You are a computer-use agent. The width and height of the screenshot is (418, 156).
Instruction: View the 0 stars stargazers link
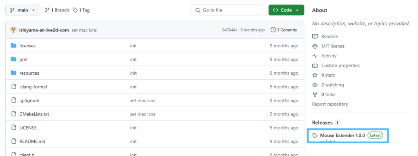coord(328,75)
